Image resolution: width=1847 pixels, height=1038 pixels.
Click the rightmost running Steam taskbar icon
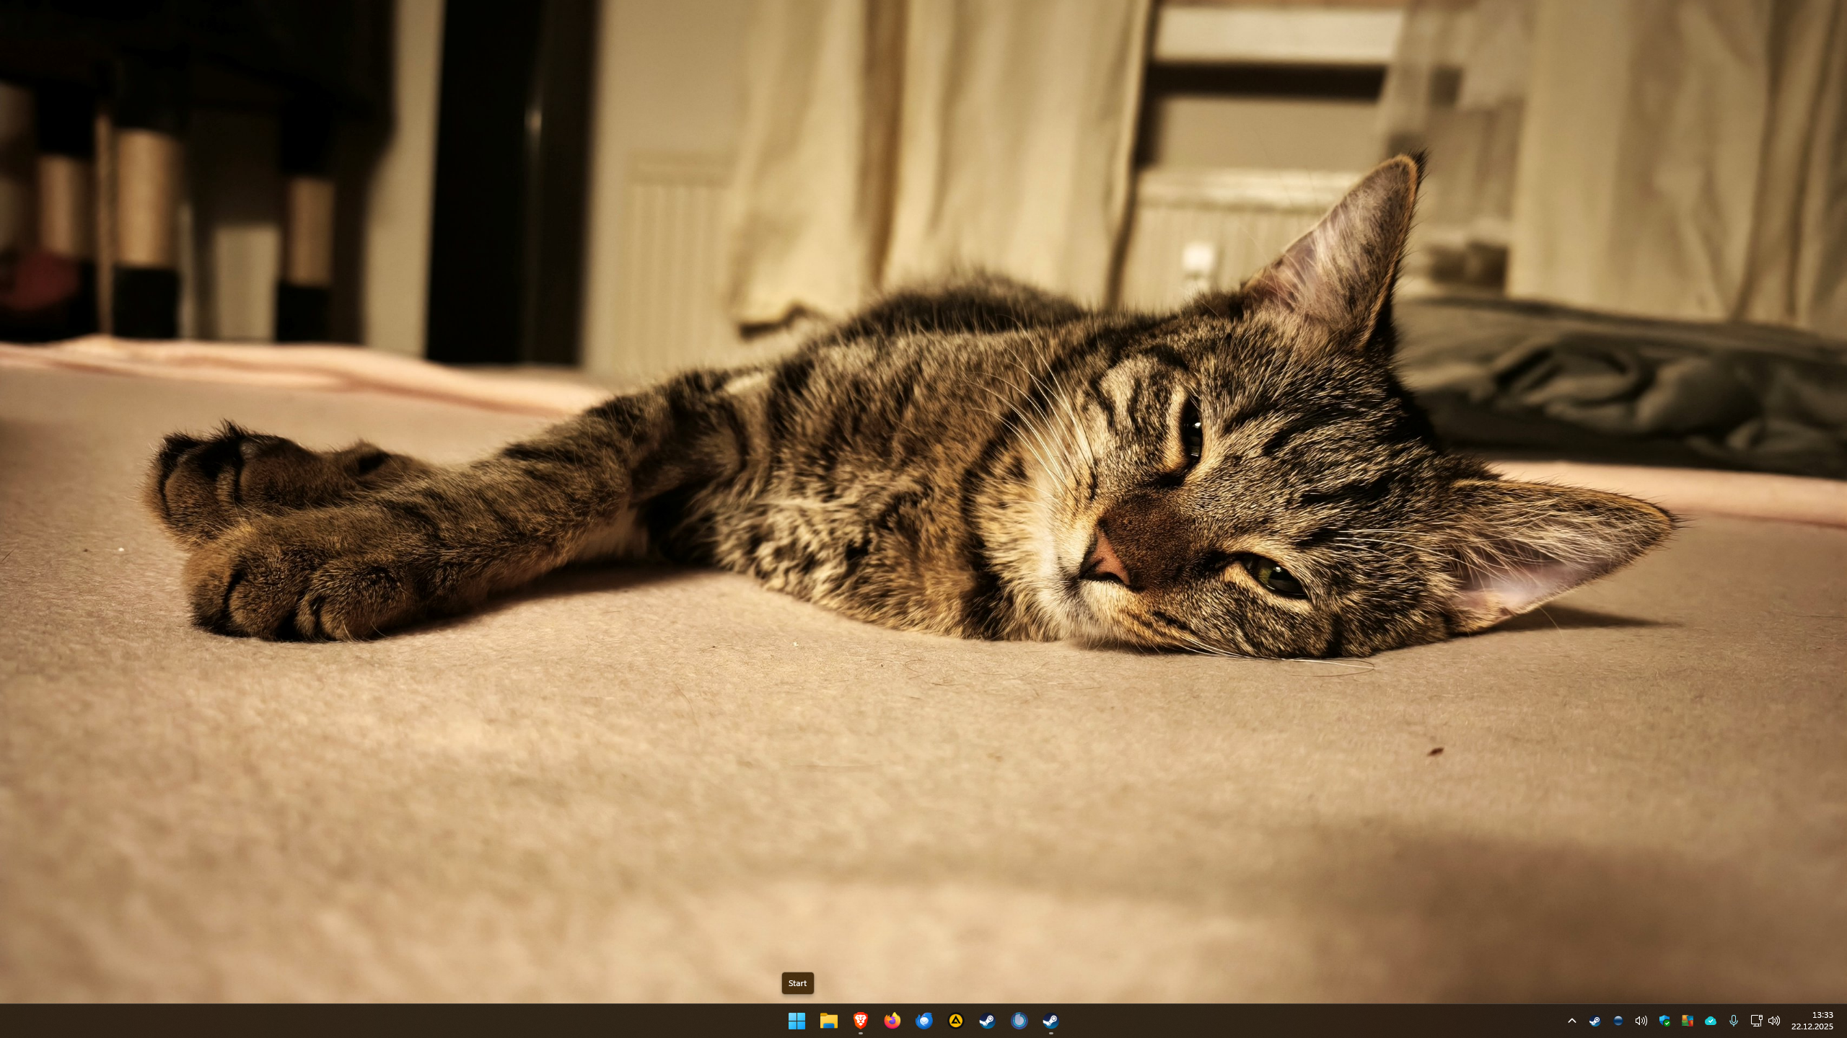(1050, 1021)
